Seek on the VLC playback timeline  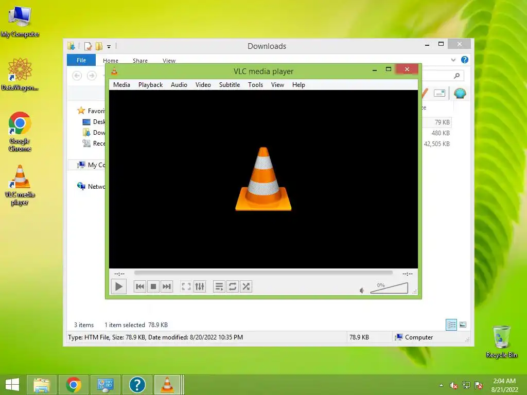(263, 273)
